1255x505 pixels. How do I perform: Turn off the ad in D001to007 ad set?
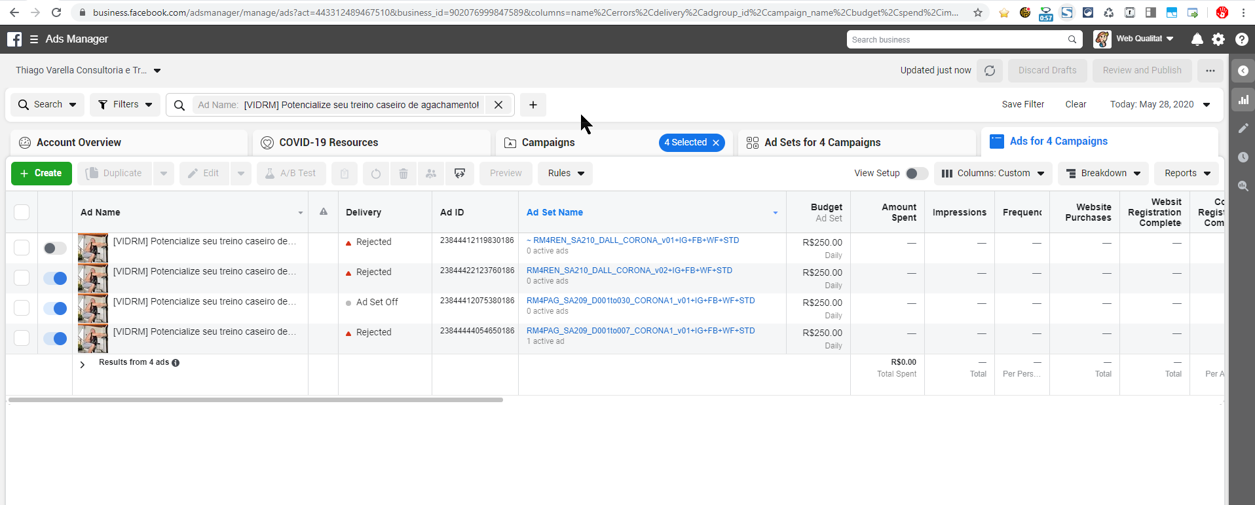click(55, 339)
